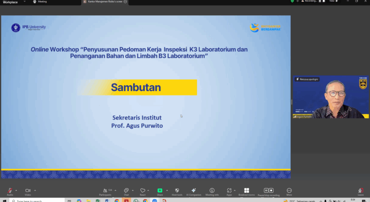Expand share options caret beside Share
This screenshot has height=202, width=370.
tap(167, 190)
